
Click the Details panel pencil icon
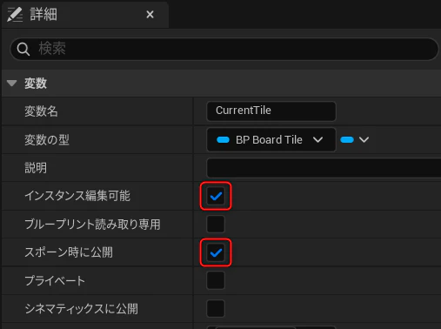(15, 14)
